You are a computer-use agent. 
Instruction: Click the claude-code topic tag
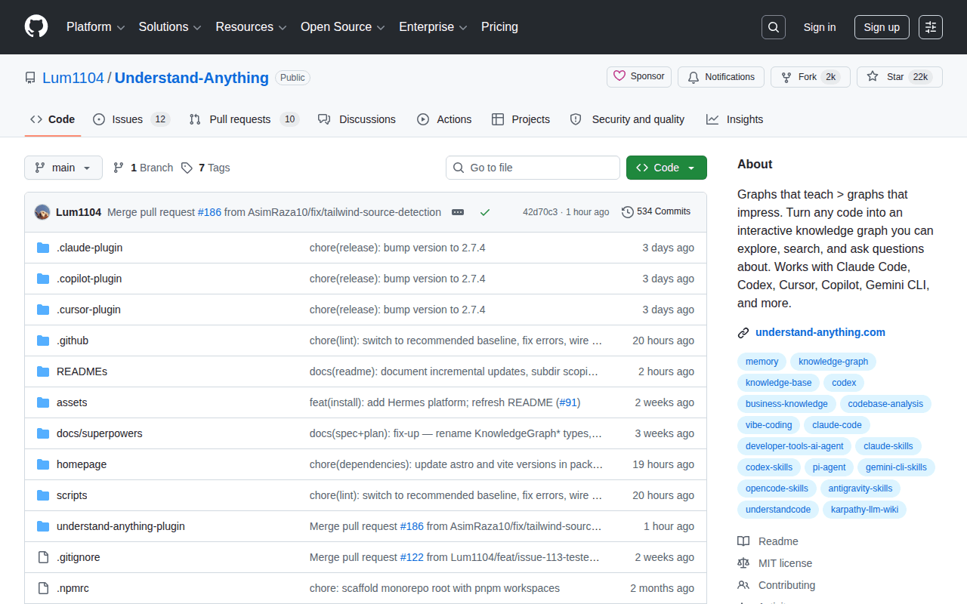(837, 425)
